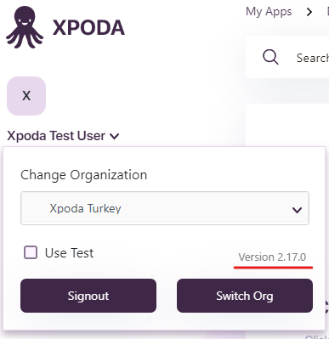Click the partial link text at bottom right
The image size is (329, 339).
(x=317, y=336)
